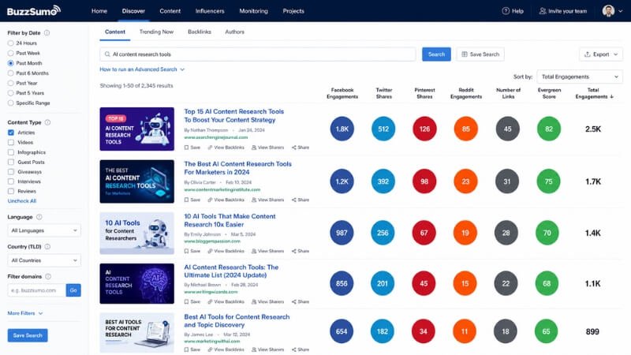631x355 pixels.
Task: Select the 24 Hours date filter
Action: (x=10, y=43)
